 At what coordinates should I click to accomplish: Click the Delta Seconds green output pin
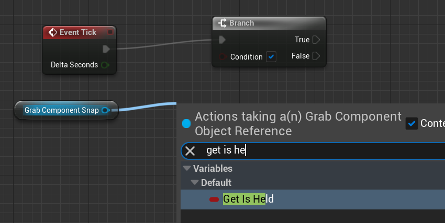coord(105,65)
